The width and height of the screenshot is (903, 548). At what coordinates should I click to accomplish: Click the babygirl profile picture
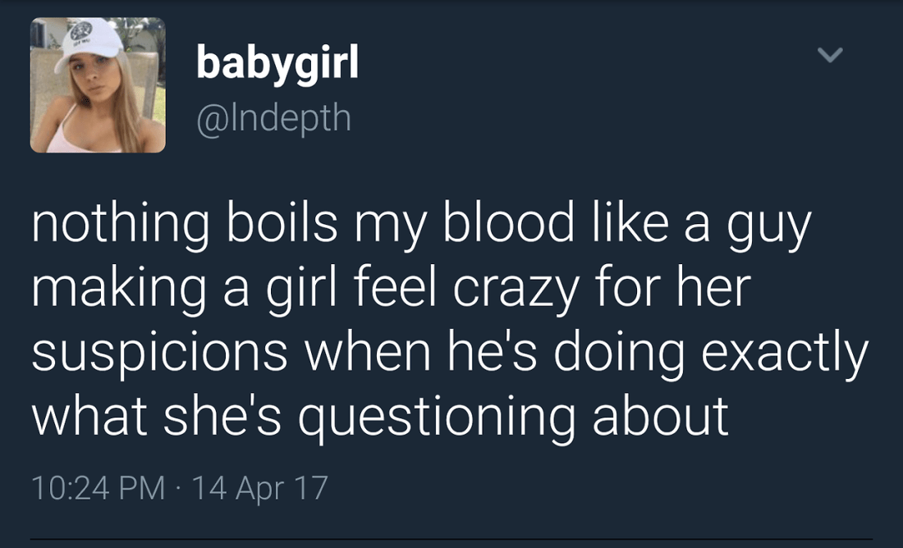(x=98, y=85)
